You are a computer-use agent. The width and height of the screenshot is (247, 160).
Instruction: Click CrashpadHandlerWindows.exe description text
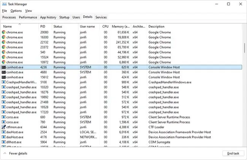(x=170, y=82)
